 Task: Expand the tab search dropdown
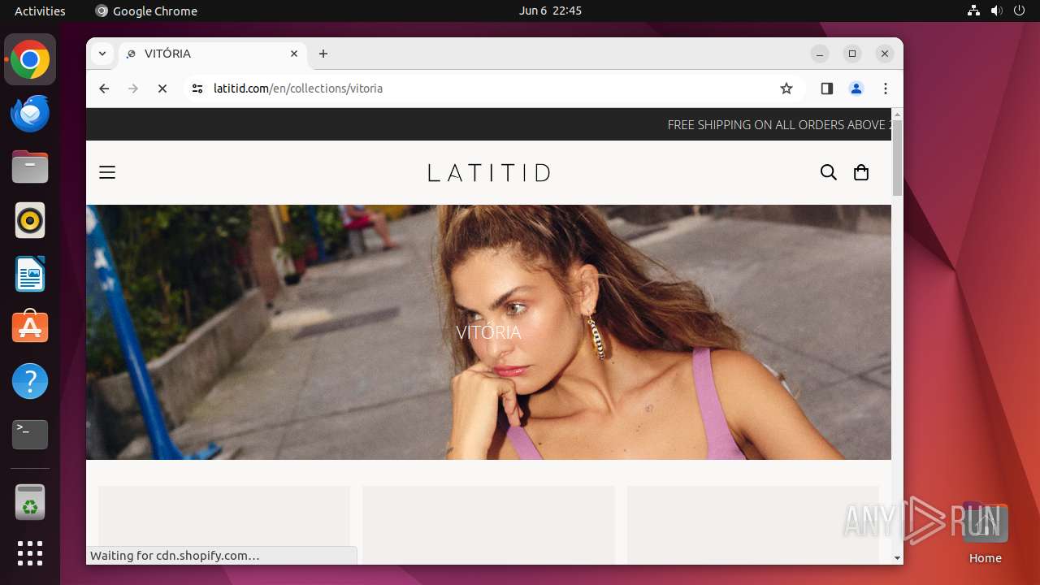(102, 54)
